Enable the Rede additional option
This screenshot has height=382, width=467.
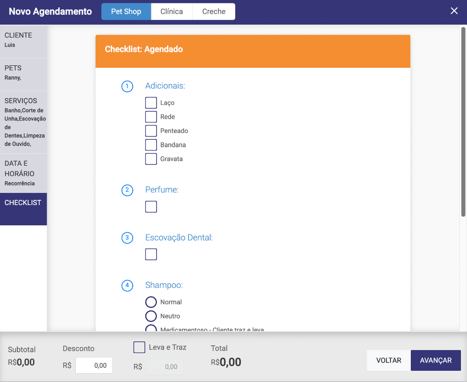click(x=151, y=117)
